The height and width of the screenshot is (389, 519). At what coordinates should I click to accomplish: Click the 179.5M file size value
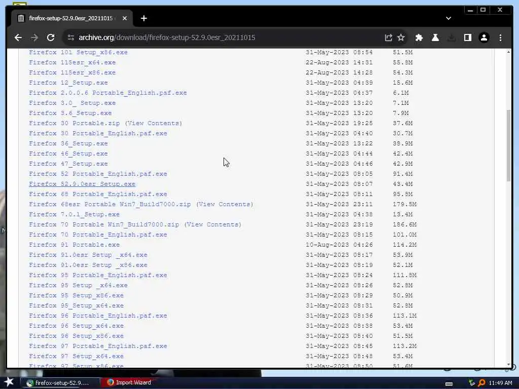404,204
